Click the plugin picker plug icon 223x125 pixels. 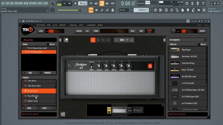(x=188, y=10)
